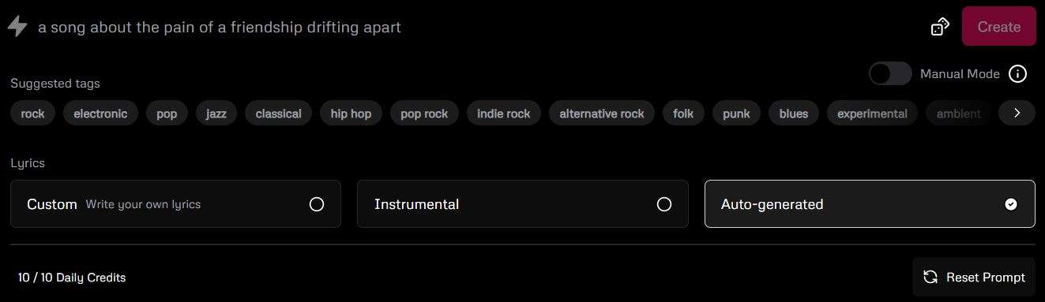Open the Manual Mode info icon
The width and height of the screenshot is (1045, 302).
[1018, 74]
